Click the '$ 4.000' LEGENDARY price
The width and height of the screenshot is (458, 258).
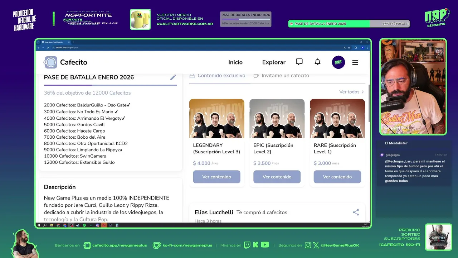pos(201,163)
